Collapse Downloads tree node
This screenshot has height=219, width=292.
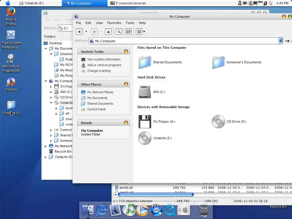51,54
